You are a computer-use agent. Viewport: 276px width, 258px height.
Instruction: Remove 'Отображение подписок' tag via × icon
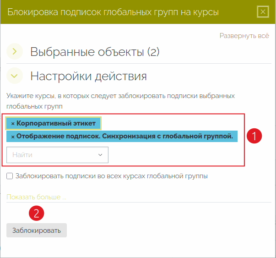pos(13,137)
